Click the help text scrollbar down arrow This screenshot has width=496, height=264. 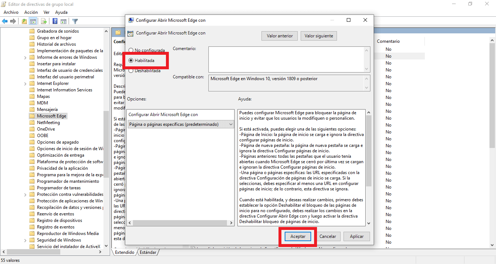[369, 223]
